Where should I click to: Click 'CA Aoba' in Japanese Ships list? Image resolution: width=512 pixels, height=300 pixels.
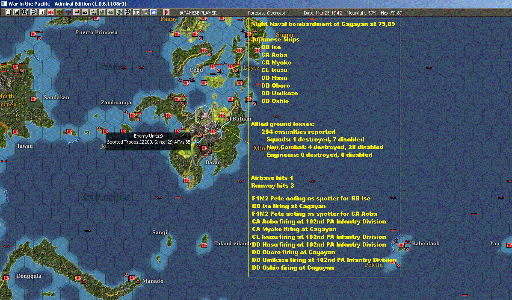[274, 55]
